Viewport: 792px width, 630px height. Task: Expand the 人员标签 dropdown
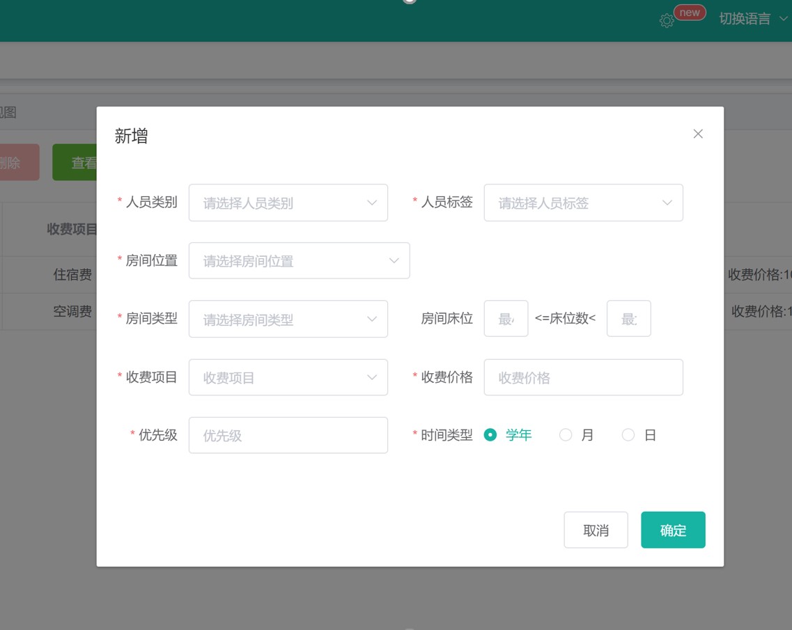click(583, 203)
